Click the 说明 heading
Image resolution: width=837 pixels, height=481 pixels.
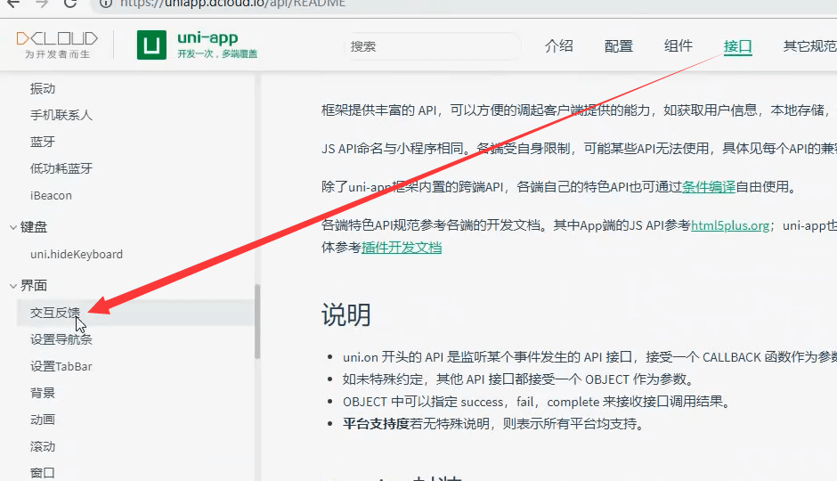(345, 314)
